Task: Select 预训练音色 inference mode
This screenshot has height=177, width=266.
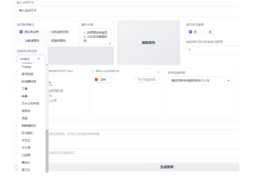Action: (21, 32)
